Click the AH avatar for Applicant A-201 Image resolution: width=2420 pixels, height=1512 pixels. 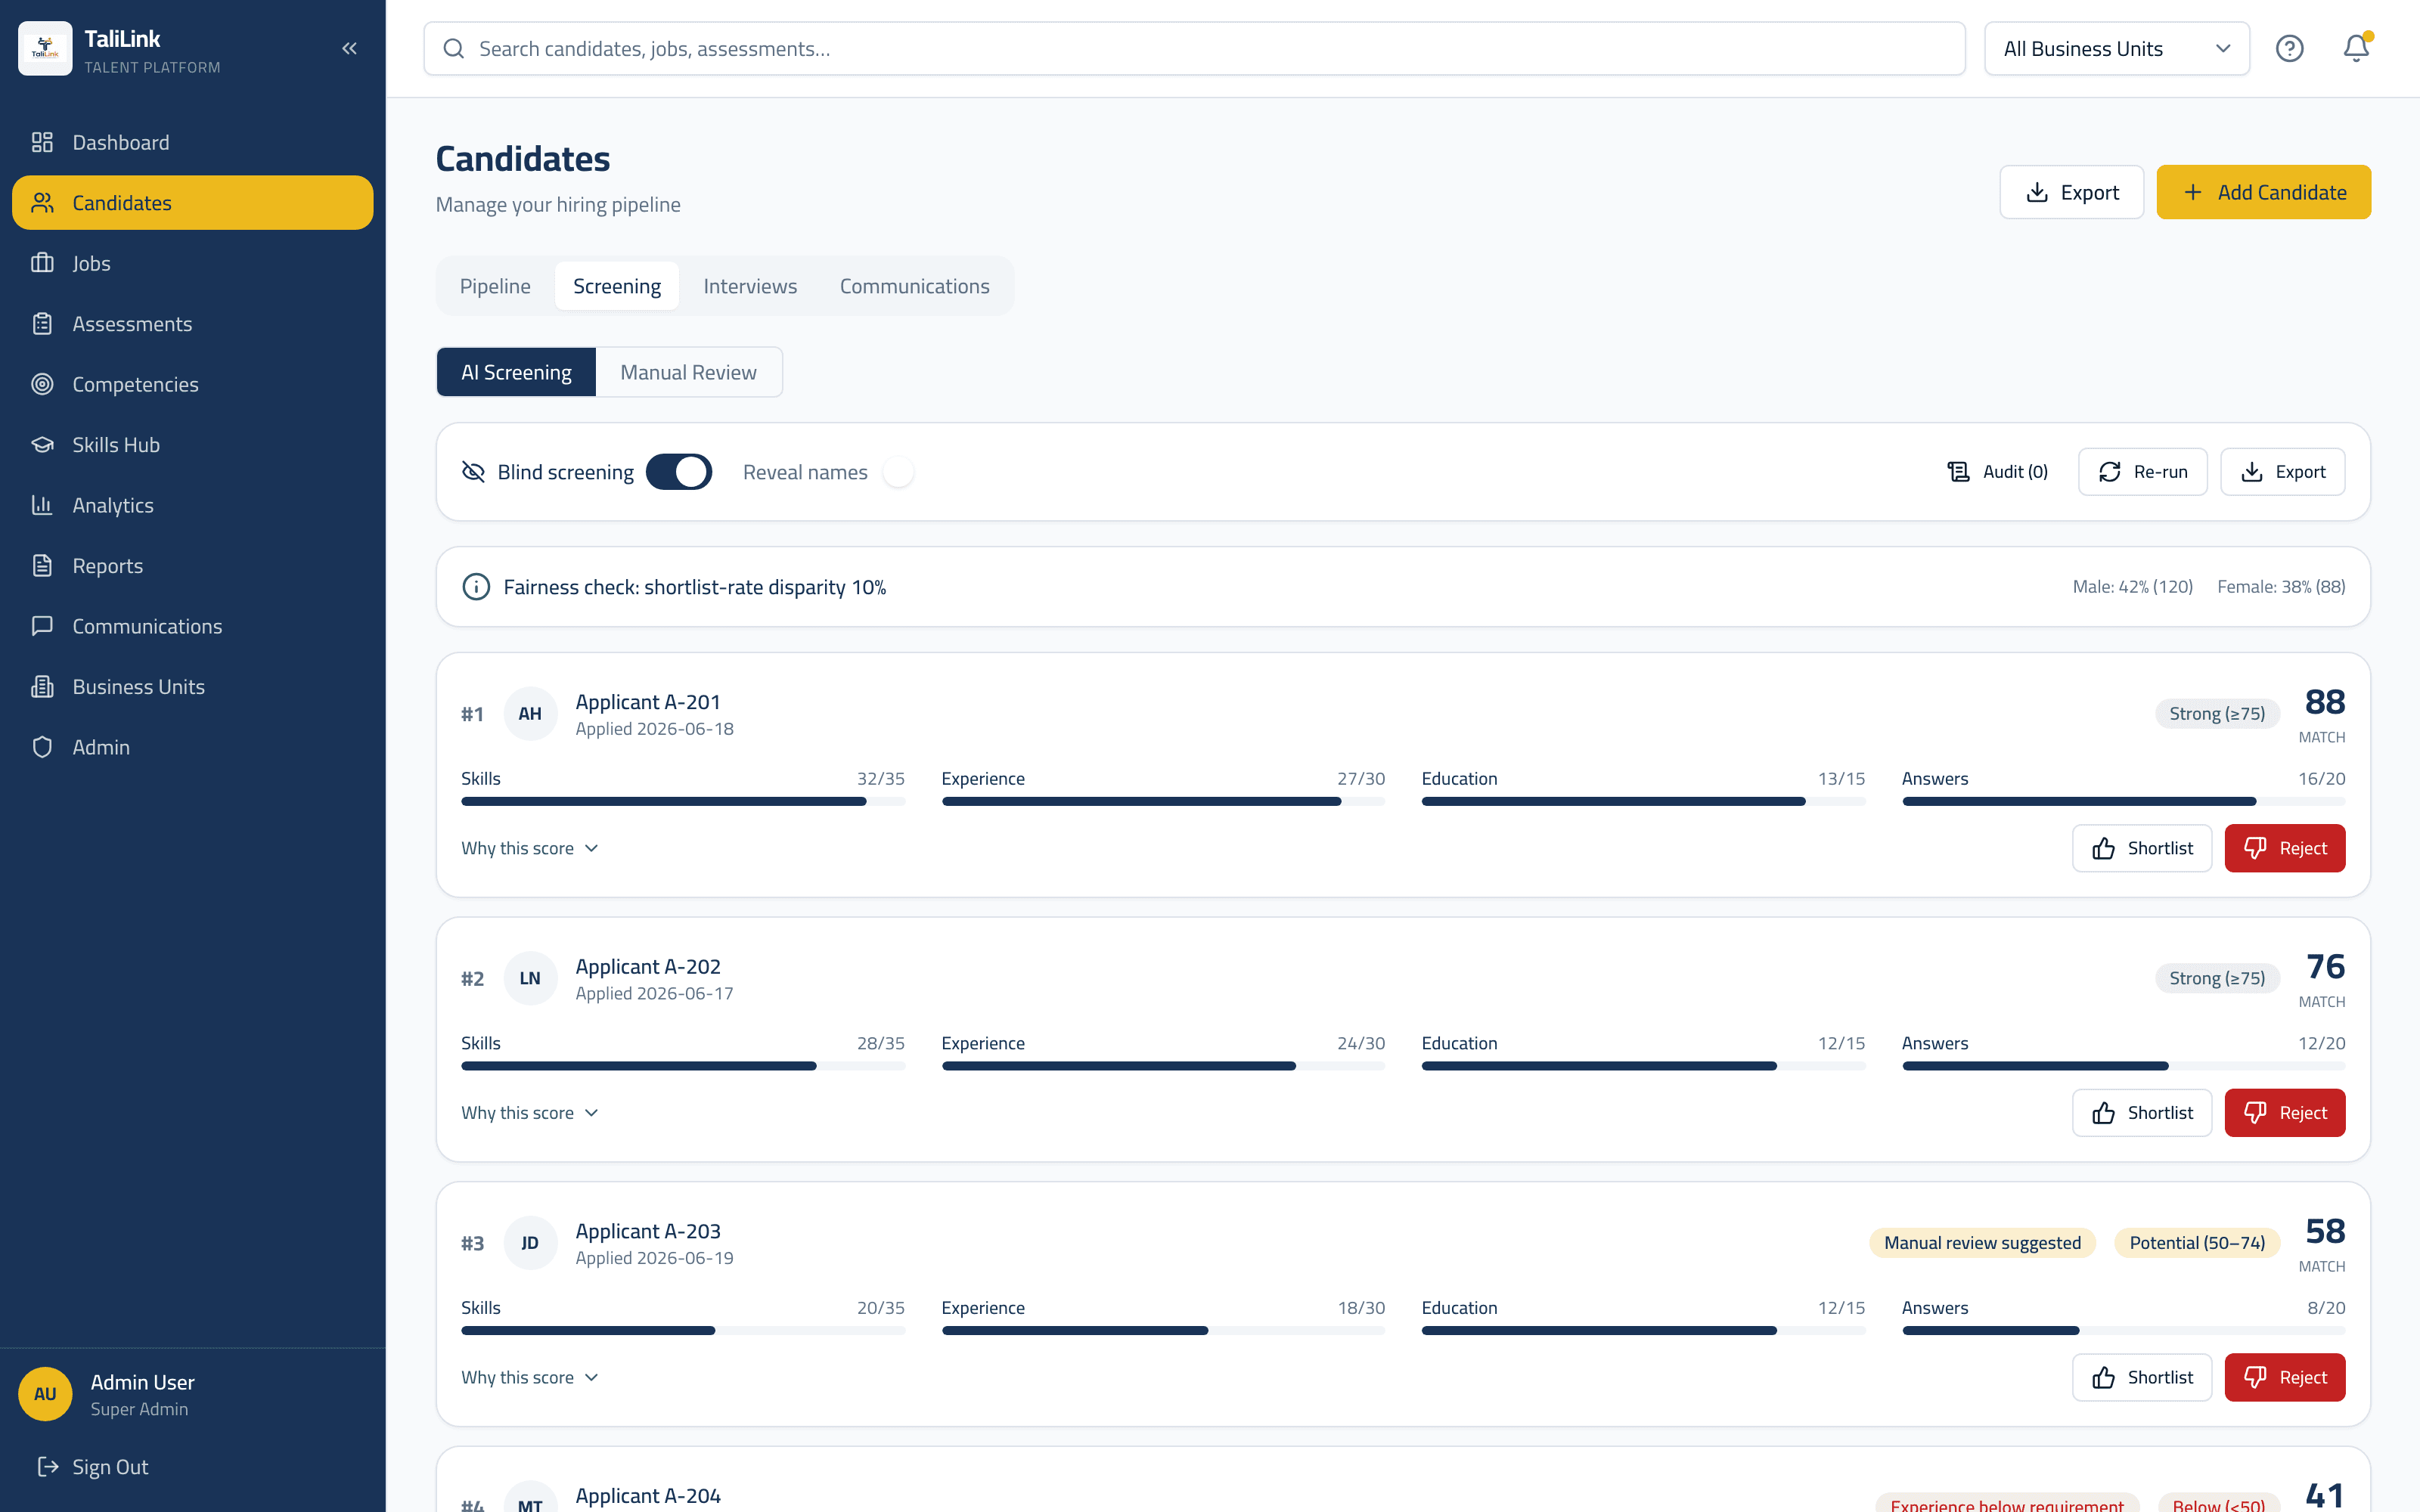(x=530, y=714)
